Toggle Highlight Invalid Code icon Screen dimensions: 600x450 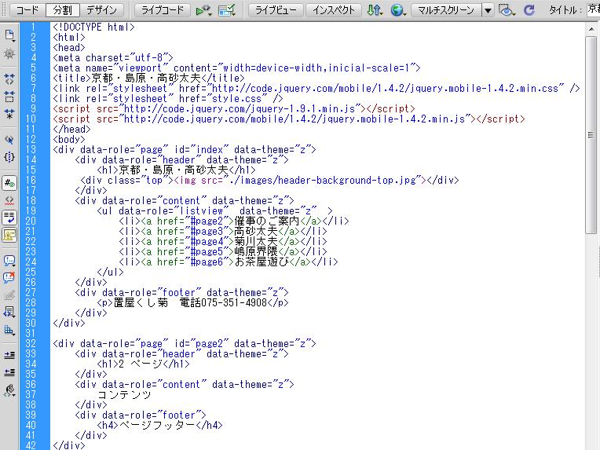tap(9, 200)
